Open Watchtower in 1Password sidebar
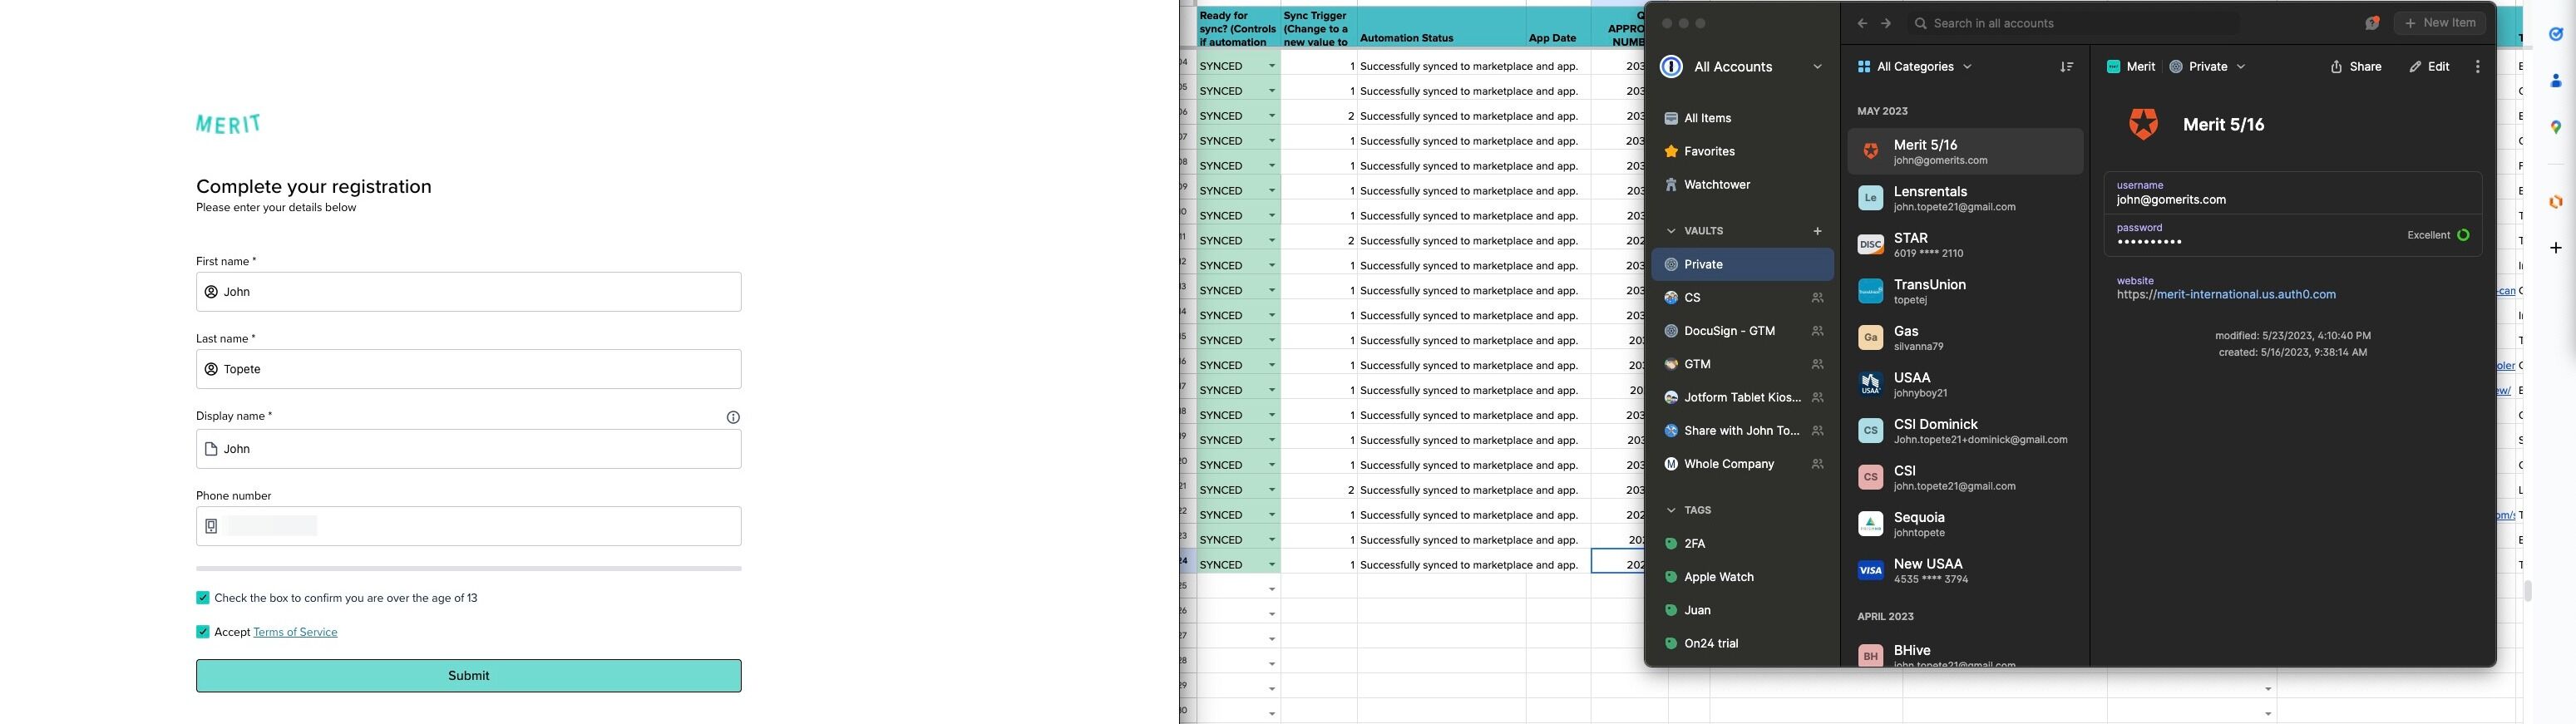The image size is (2576, 724). coord(1743,185)
